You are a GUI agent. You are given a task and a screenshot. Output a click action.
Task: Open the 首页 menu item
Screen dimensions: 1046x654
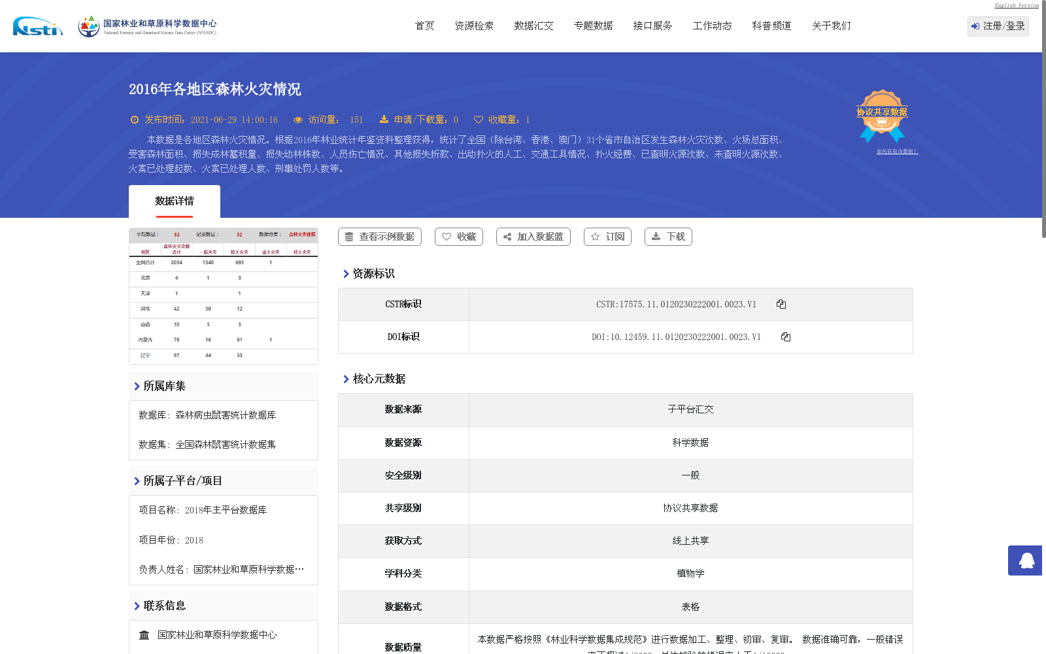click(424, 26)
